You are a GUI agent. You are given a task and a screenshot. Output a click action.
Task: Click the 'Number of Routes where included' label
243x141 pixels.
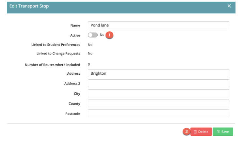52,65
